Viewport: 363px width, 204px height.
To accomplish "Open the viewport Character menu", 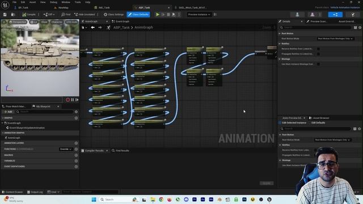I will 57,22.
